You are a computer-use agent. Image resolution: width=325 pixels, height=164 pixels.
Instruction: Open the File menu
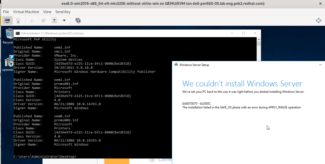click(6, 12)
